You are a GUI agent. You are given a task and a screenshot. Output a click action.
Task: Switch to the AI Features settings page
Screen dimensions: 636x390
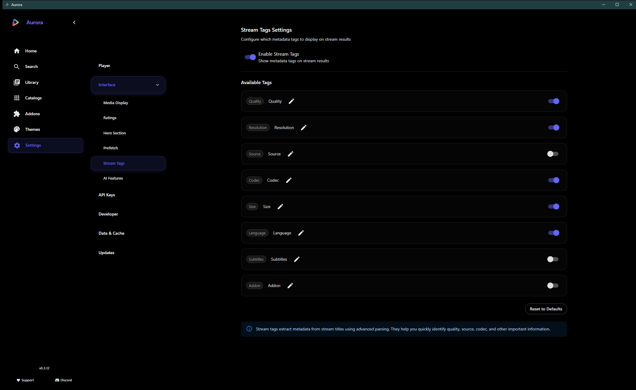pyautogui.click(x=113, y=178)
